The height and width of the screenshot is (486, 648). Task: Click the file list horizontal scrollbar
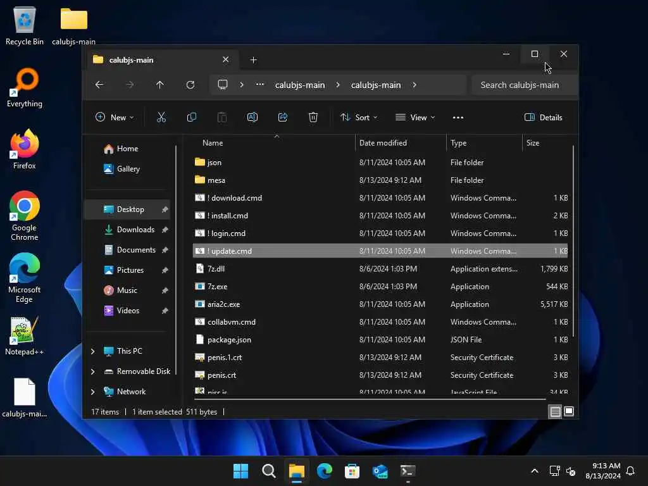coord(370,399)
